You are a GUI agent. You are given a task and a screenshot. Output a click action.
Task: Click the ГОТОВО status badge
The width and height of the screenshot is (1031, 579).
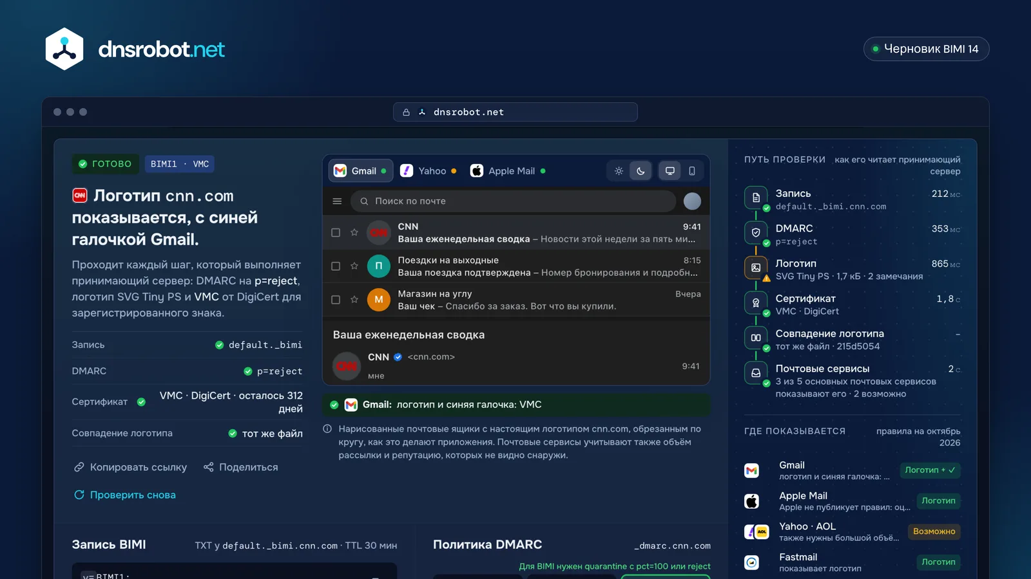click(105, 164)
